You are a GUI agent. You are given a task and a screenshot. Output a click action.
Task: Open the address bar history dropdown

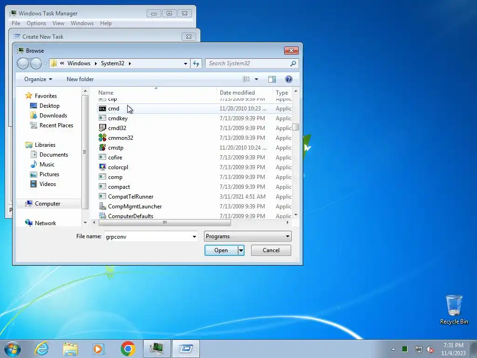tap(185, 63)
